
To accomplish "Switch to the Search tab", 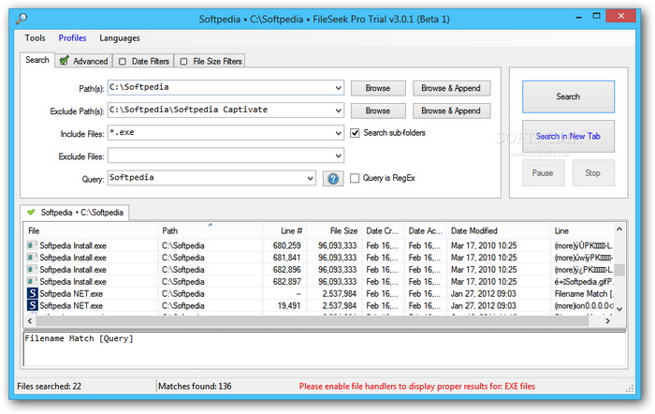I will coord(37,60).
